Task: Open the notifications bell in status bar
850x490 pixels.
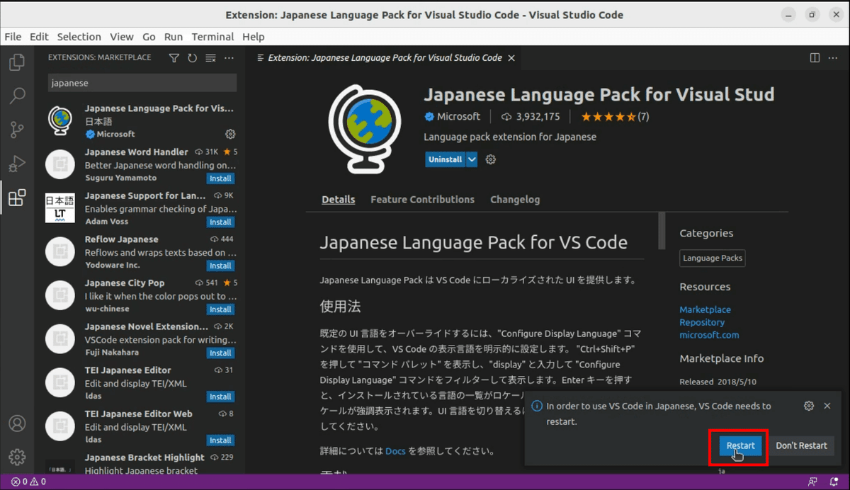Action: [834, 482]
